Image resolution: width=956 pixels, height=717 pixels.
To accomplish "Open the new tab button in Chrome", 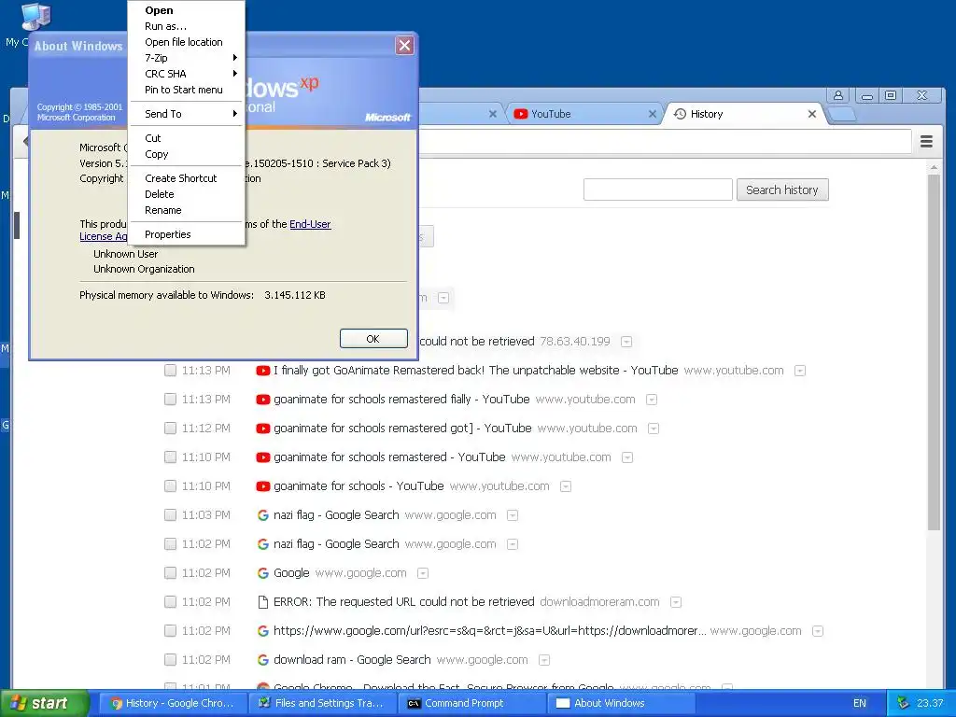I will tap(843, 114).
